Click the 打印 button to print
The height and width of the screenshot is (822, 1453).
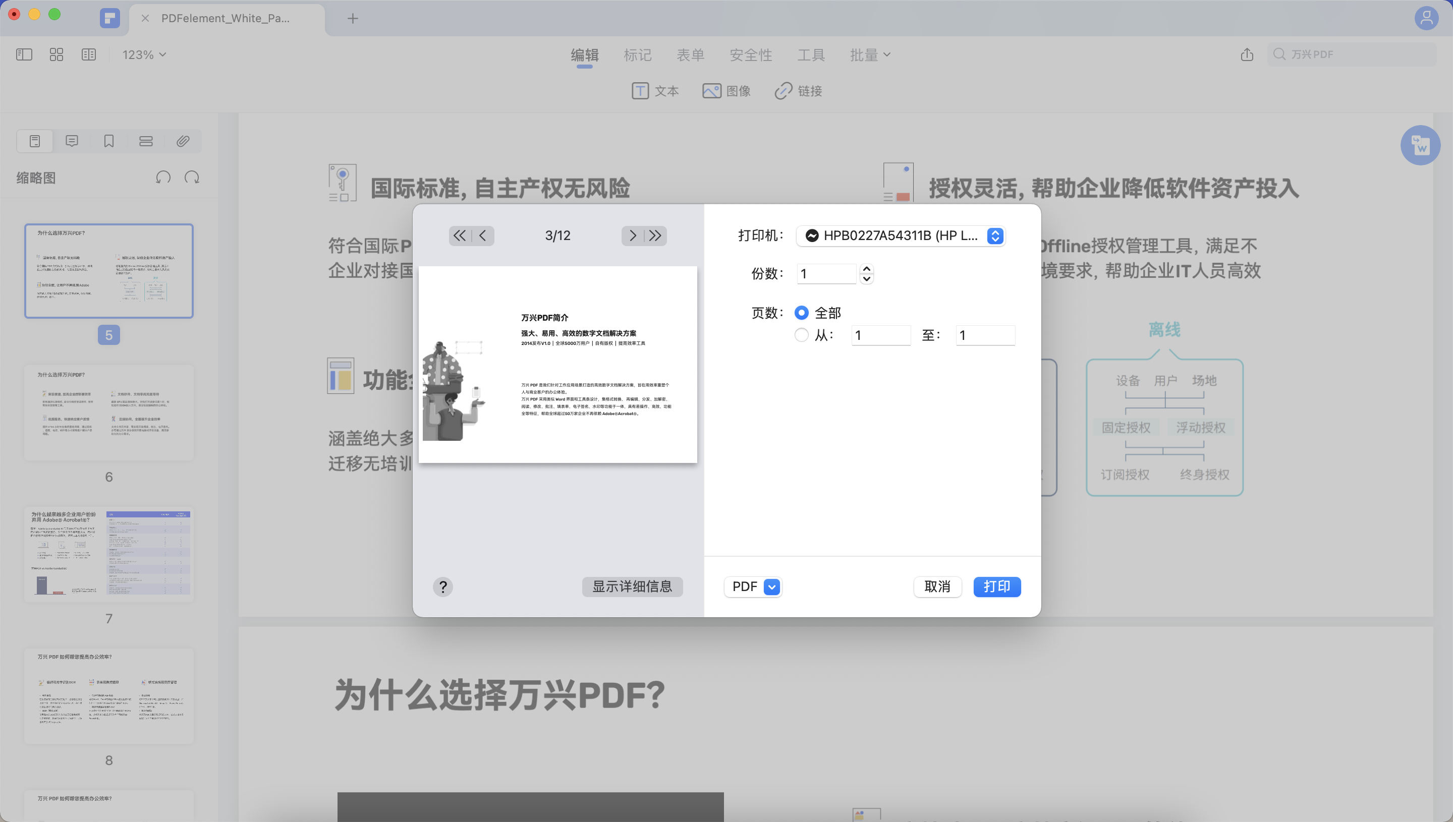997,586
